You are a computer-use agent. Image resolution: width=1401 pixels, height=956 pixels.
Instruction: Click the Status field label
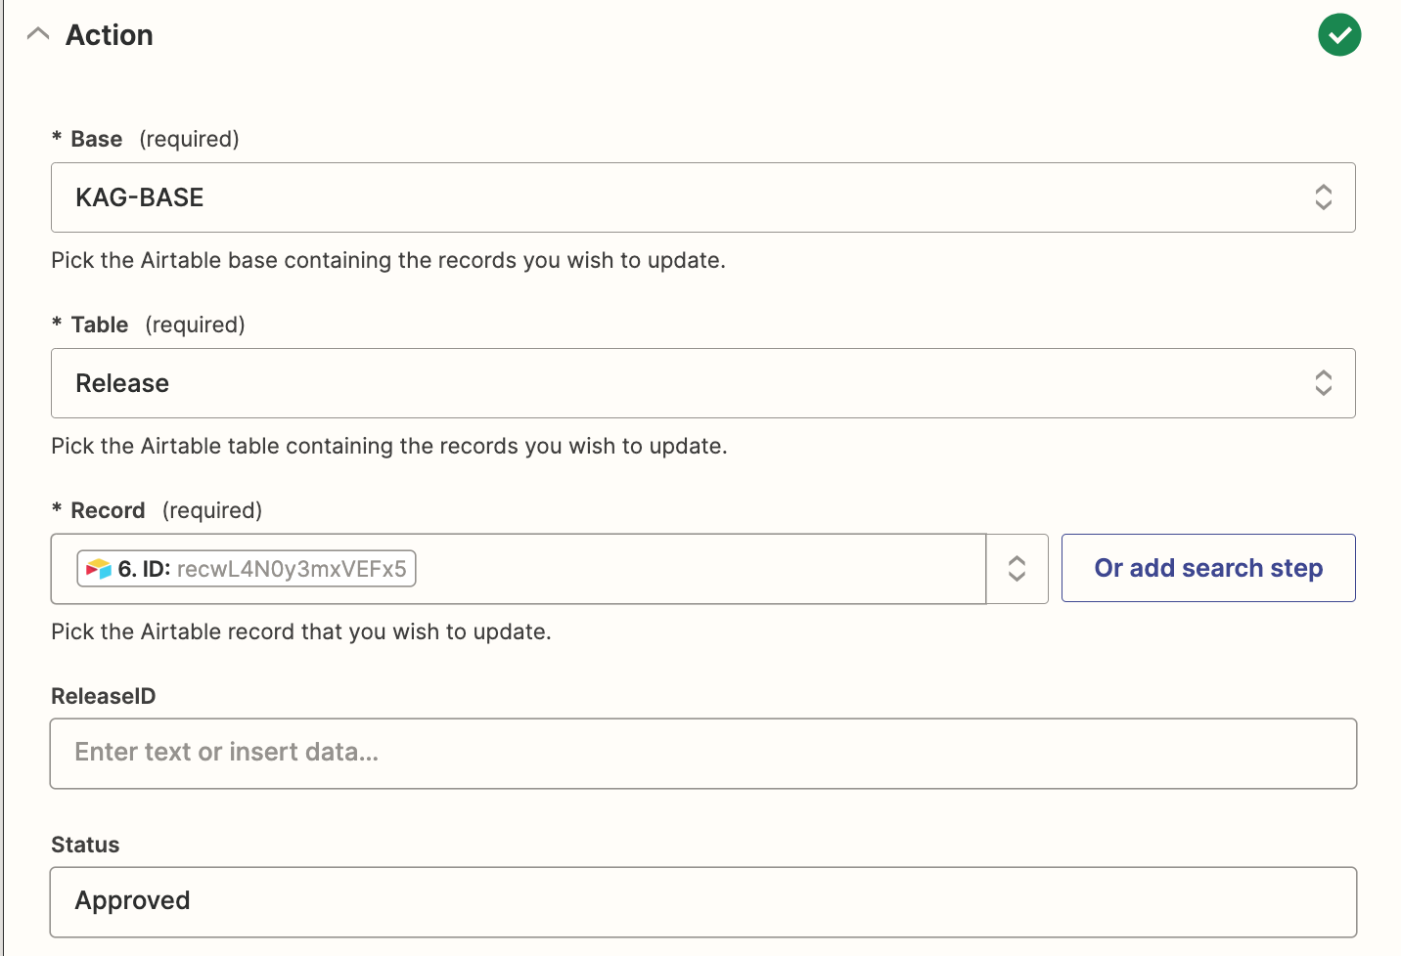point(85,845)
